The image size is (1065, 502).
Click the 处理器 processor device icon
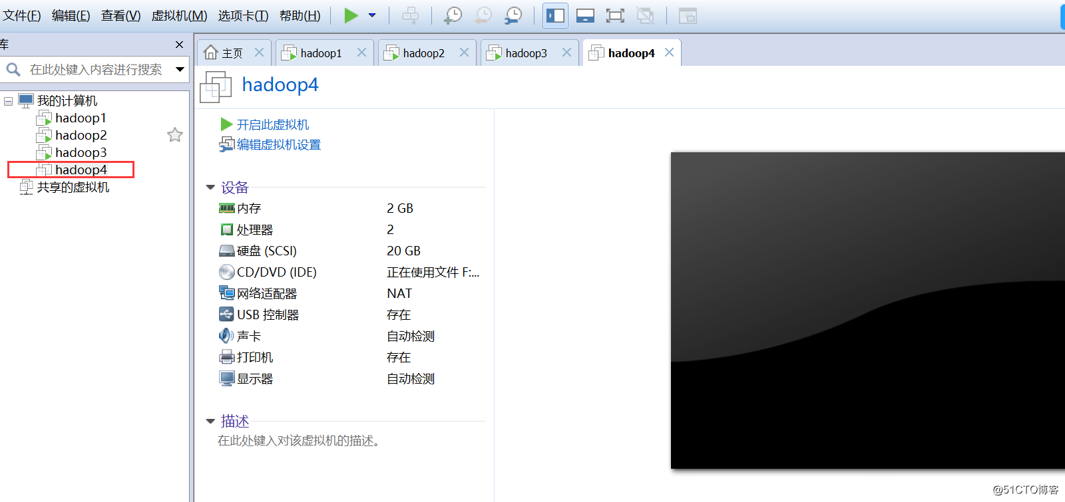coord(226,229)
